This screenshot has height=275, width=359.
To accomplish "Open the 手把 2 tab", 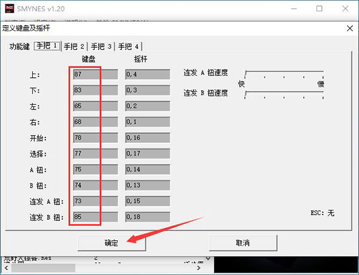I will pyautogui.click(x=74, y=47).
